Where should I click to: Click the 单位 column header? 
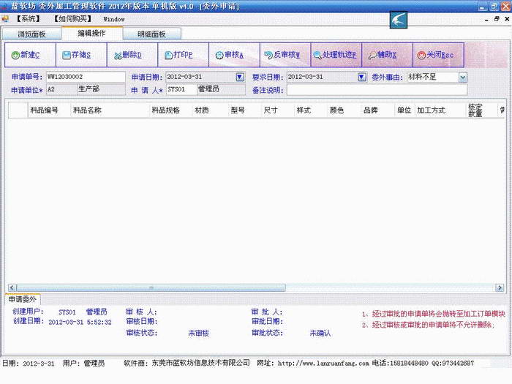405,110
